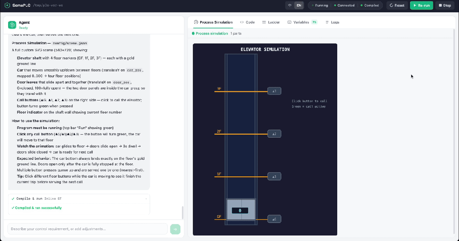Click the Running status indicator
Image resolution: width=459 pixels, height=241 pixels.
point(320,5)
